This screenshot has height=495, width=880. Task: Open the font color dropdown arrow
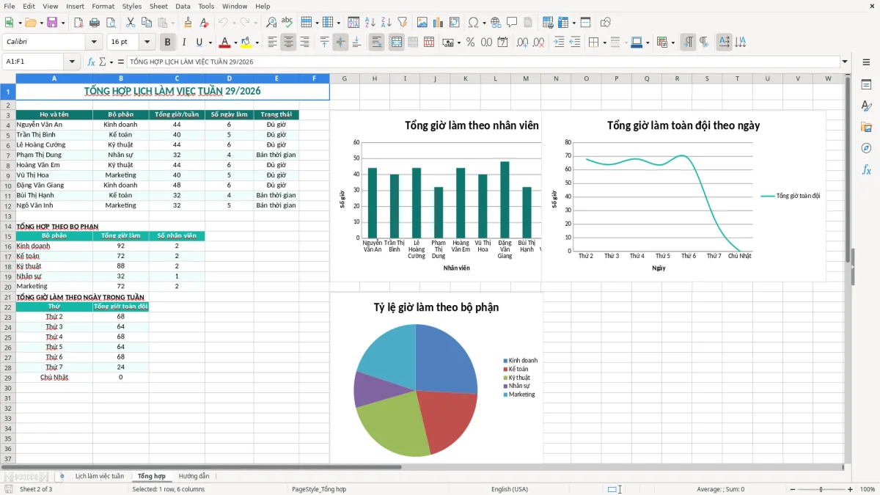pyautogui.click(x=235, y=43)
